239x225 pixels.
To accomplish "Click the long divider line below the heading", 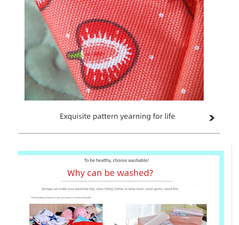I will pyautogui.click(x=119, y=133).
